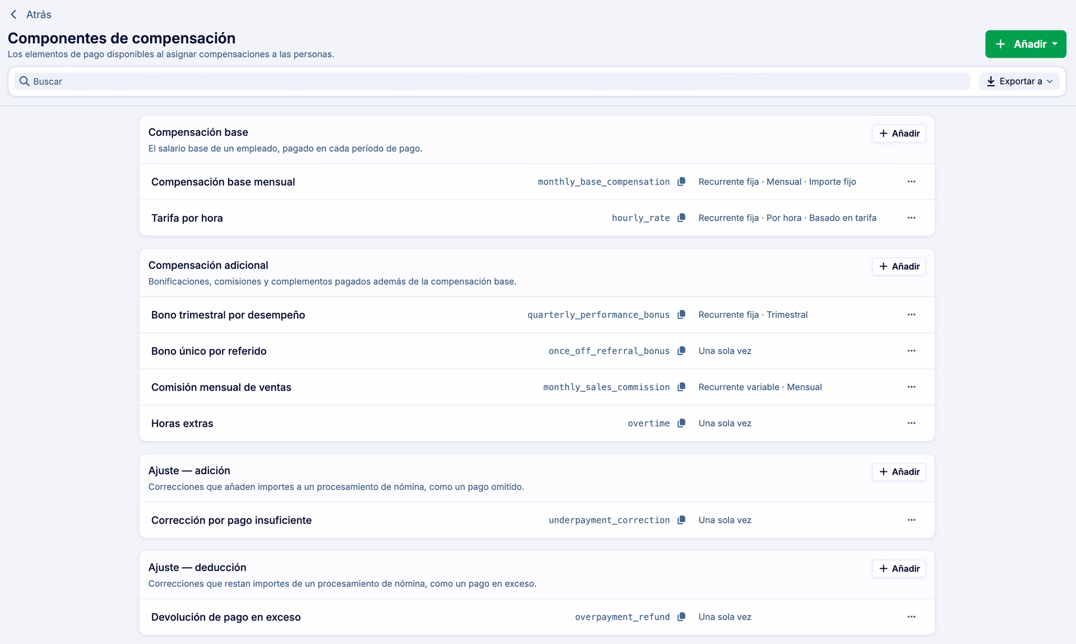Click the Corrección por pago insuficiente title

[231, 521]
